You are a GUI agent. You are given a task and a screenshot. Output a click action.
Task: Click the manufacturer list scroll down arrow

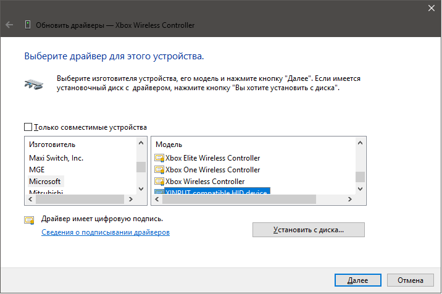click(x=141, y=189)
